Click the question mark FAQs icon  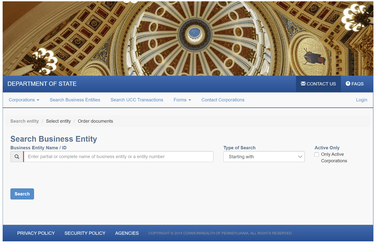tap(348, 84)
